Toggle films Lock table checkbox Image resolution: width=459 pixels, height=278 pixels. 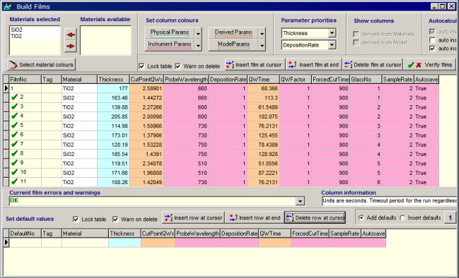tap(142, 66)
